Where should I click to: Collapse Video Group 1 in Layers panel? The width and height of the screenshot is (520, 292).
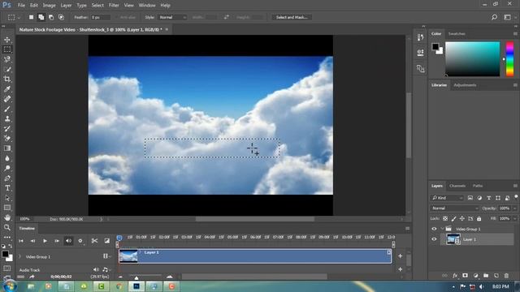point(442,229)
